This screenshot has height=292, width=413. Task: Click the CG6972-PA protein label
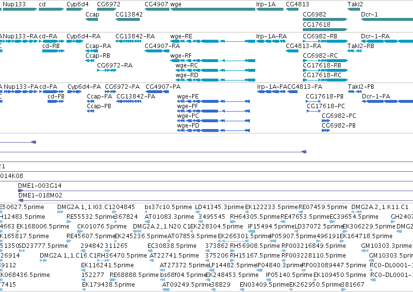122,87
